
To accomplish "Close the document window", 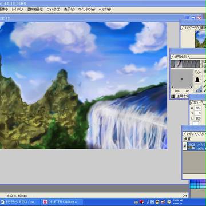I will coord(199,18).
